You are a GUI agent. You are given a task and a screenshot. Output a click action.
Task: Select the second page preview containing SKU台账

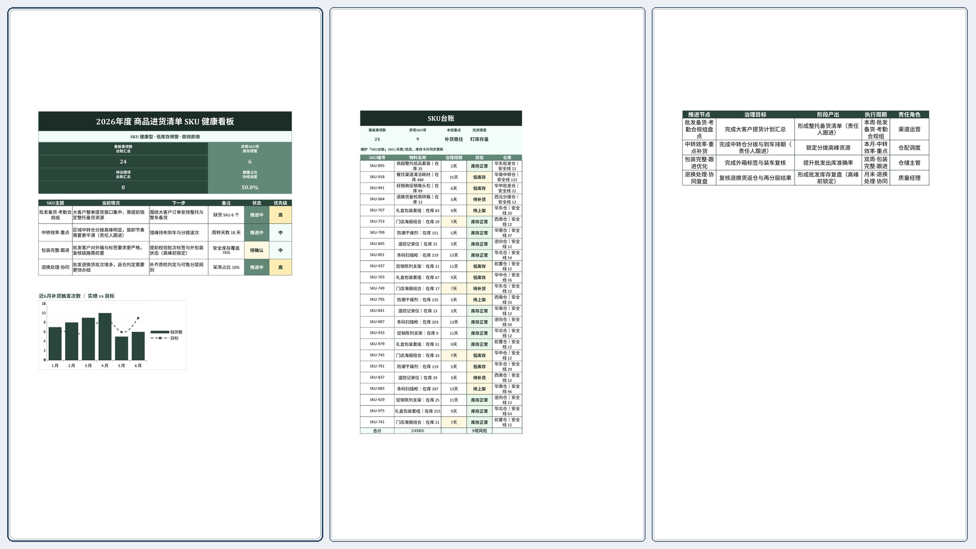(487, 274)
